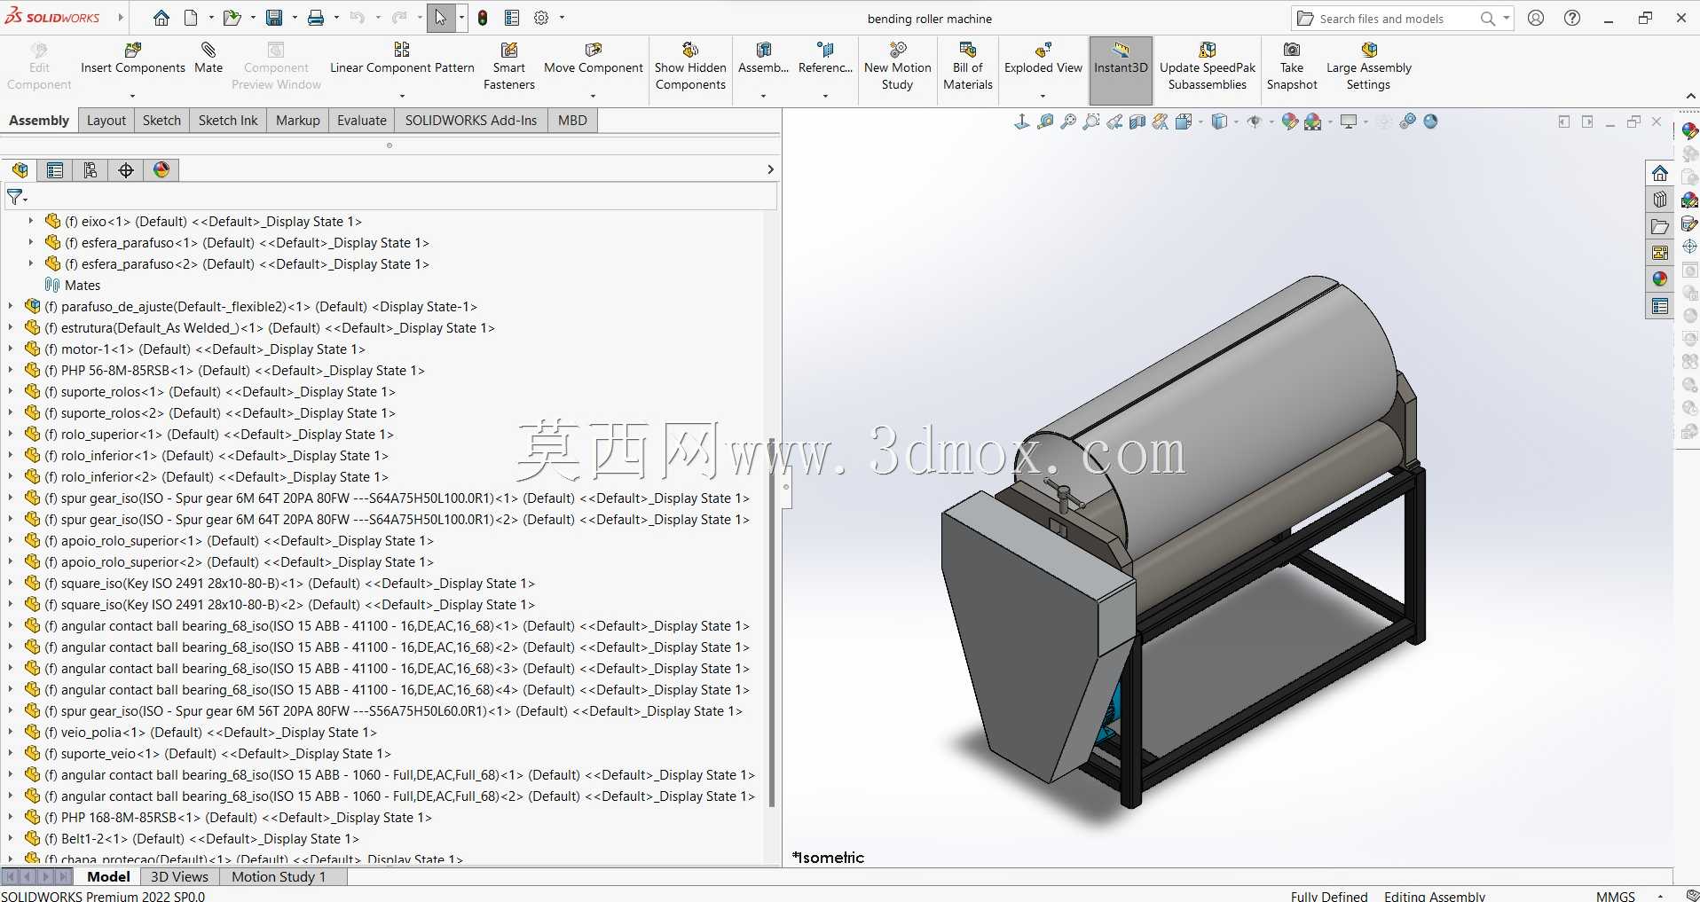Open the search options dropdown arrow
This screenshot has height=902, width=1700.
point(1506,18)
